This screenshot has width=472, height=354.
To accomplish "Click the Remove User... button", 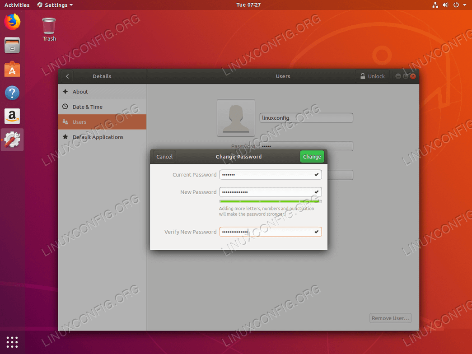I will pyautogui.click(x=390, y=318).
